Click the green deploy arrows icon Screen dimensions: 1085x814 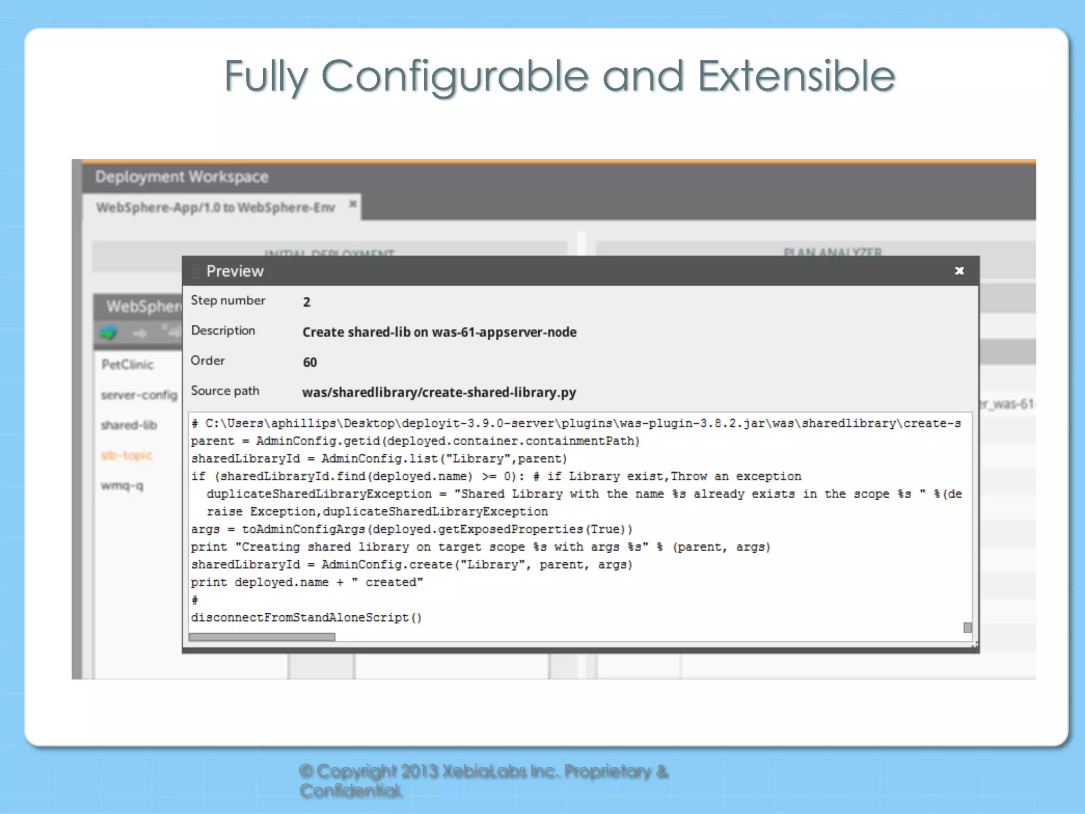[x=108, y=333]
